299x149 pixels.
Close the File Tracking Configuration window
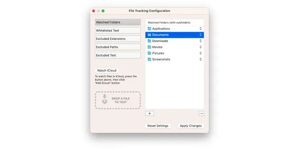tap(93, 11)
